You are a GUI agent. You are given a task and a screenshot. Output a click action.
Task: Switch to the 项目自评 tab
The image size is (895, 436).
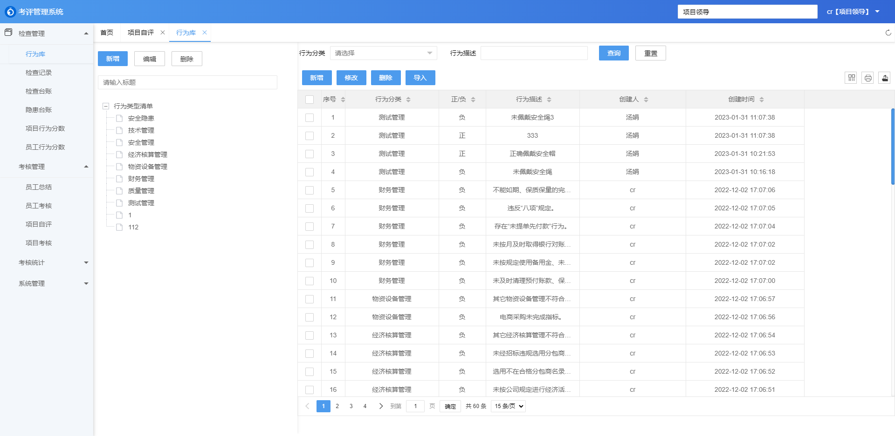[x=141, y=33]
